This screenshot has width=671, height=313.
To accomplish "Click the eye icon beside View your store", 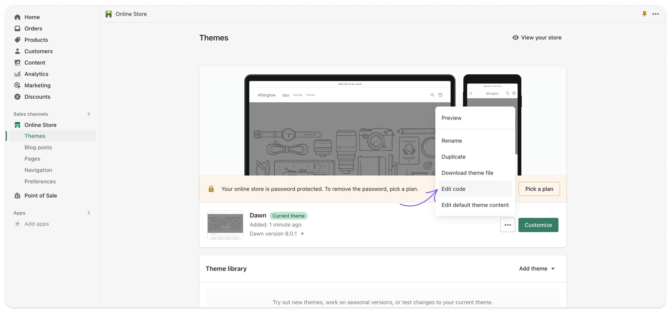I will [515, 38].
